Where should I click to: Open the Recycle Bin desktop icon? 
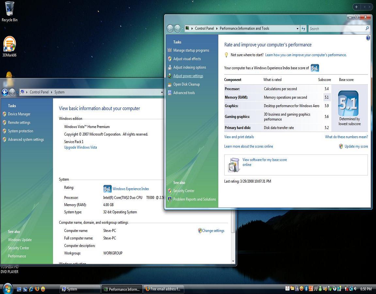(x=9, y=12)
